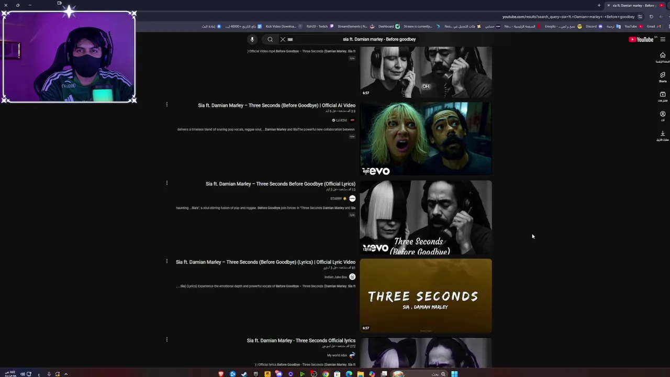The width and height of the screenshot is (670, 377).
Task: Open the Kick Video Downloader bookmark
Action: [x=283, y=26]
